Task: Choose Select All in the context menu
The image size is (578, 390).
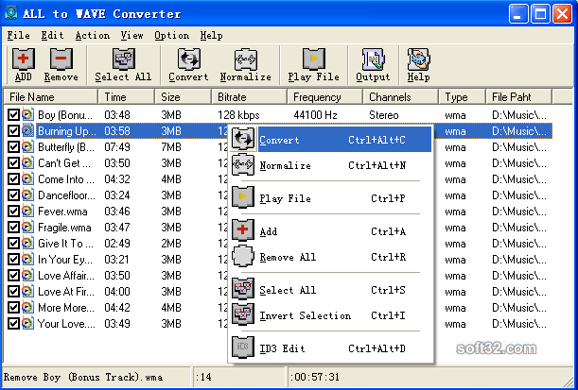Action: click(x=331, y=290)
